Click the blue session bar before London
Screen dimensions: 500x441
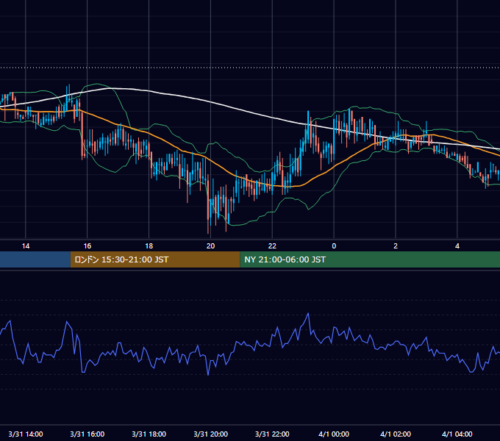click(x=35, y=259)
